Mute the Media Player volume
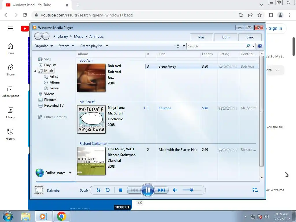 click(x=175, y=190)
